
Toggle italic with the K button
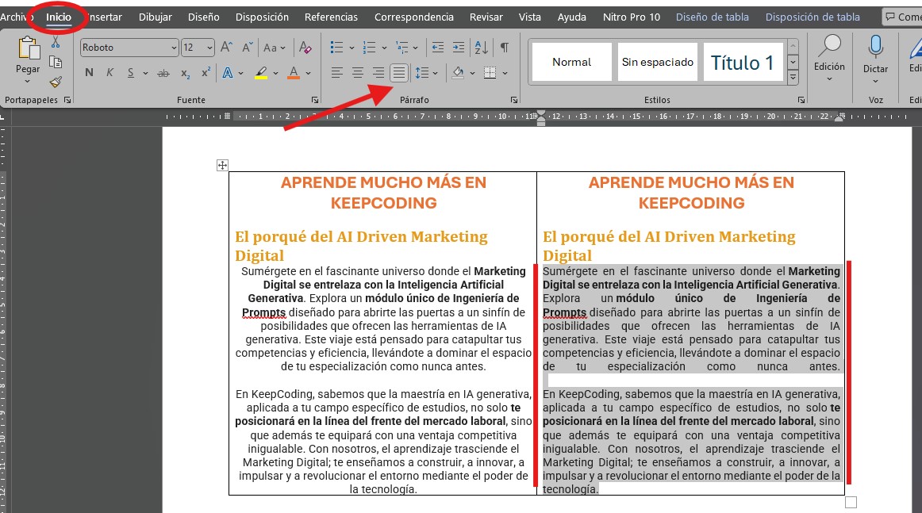(109, 73)
